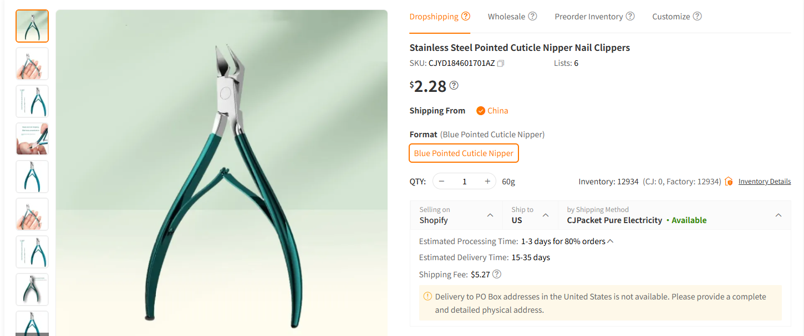Click the orange inventory alert icon

pyautogui.click(x=728, y=181)
